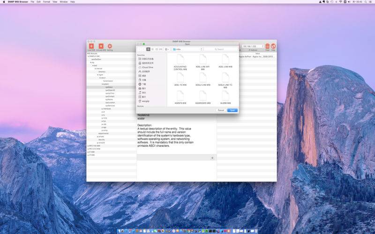Select wangdp home folder in sidebar
This screenshot has width=375, height=234.
coord(144,101)
